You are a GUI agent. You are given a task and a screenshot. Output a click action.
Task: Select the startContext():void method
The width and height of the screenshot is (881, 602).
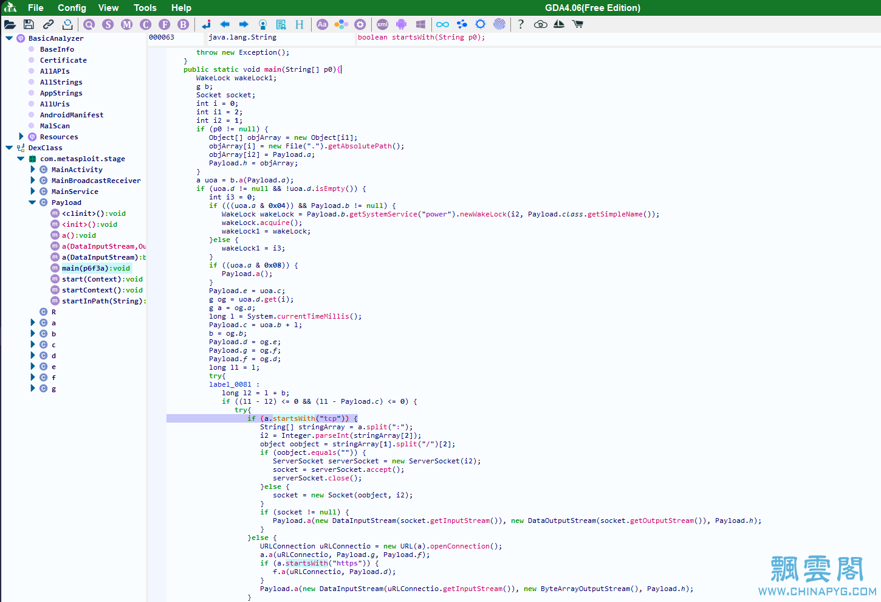pyautogui.click(x=102, y=290)
